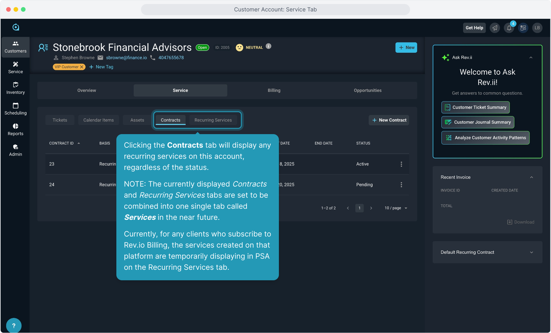Open the Inventory section in sidebar
Viewport: 551px width, 333px height.
[15, 88]
